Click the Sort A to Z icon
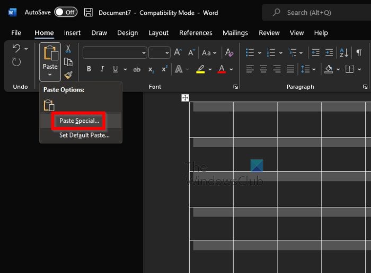The height and width of the screenshot is (273, 371). 344,52
